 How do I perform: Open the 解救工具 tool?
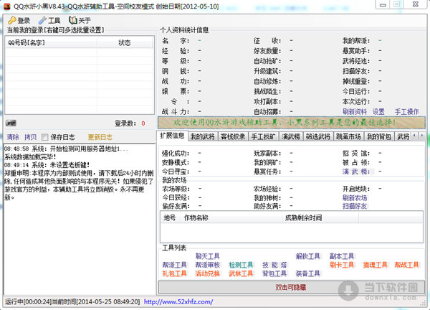(x=308, y=256)
